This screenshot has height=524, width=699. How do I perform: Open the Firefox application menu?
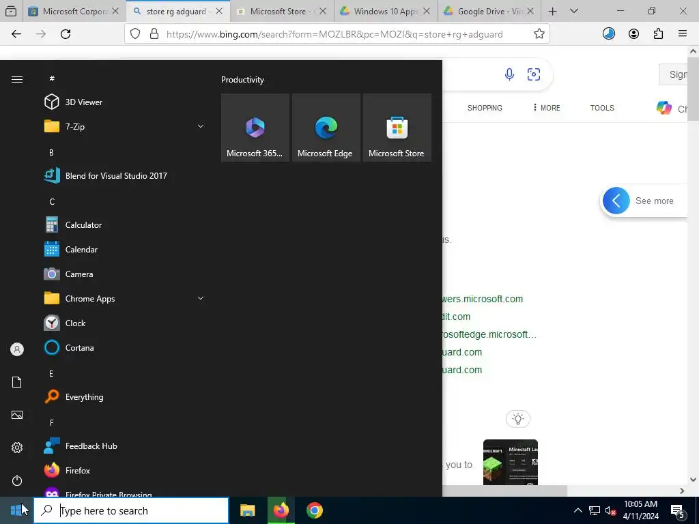[x=683, y=34]
